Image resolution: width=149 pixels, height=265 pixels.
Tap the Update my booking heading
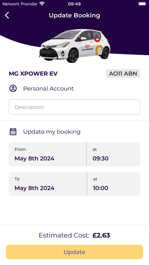coord(52,132)
